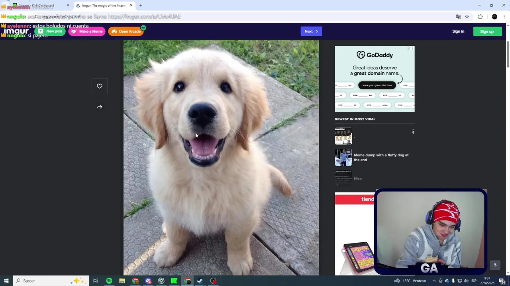The width and height of the screenshot is (510, 286).
Task: Open the green Kick app in taskbar
Action: [174, 281]
